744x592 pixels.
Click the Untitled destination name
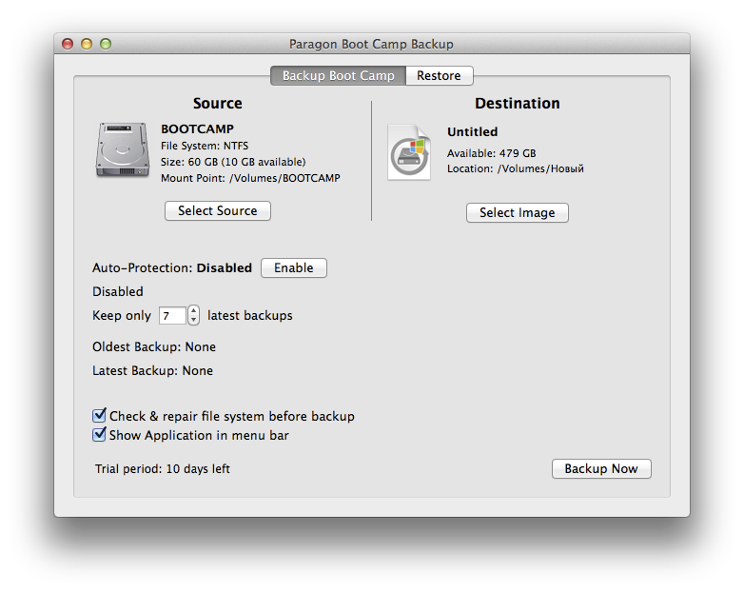(x=472, y=131)
